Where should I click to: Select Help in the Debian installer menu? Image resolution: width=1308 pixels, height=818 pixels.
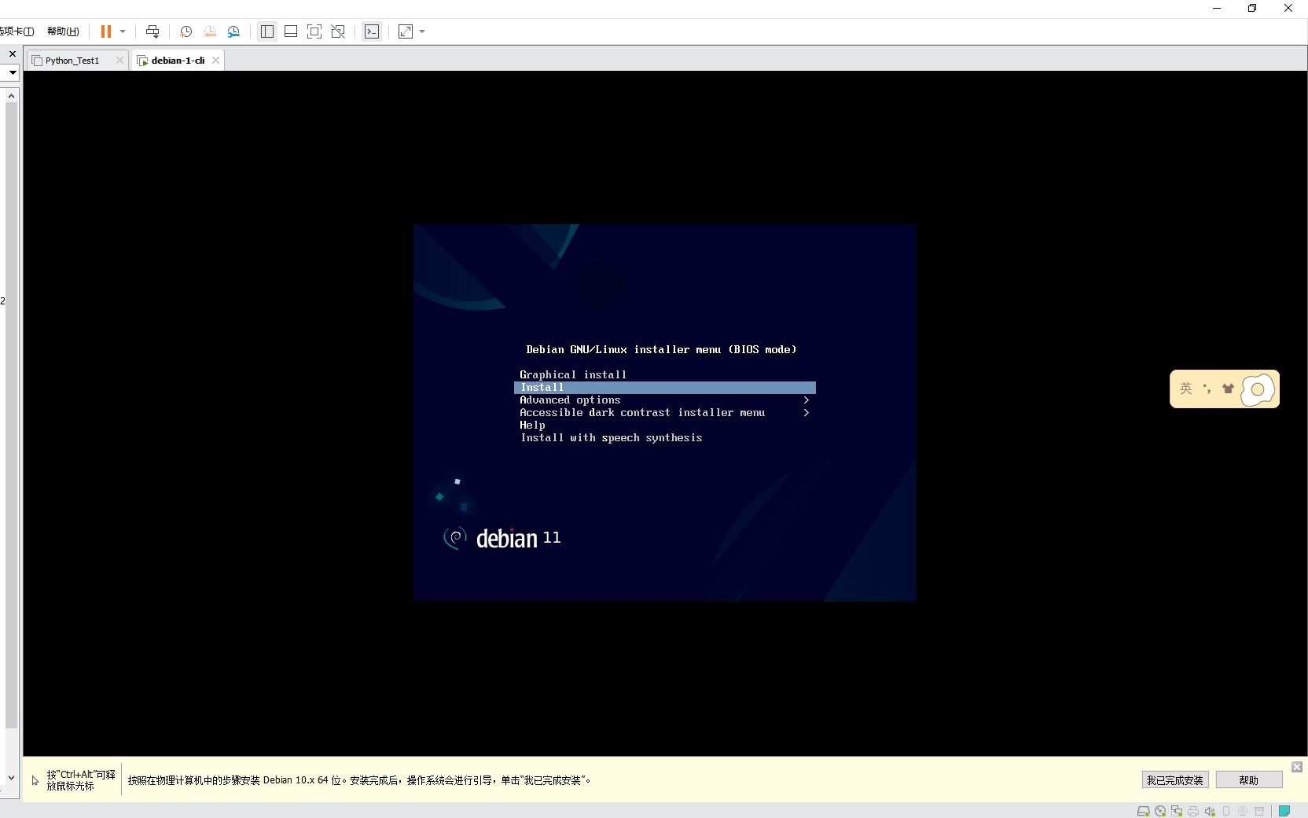tap(532, 426)
